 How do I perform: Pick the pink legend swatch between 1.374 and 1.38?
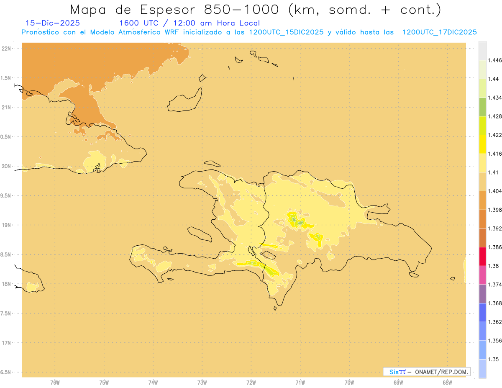482,275
